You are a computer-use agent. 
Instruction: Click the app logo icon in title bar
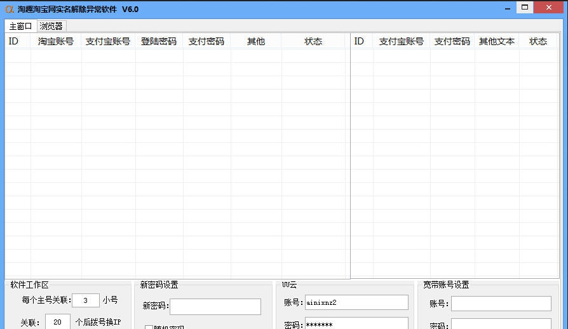pyautogui.click(x=10, y=9)
